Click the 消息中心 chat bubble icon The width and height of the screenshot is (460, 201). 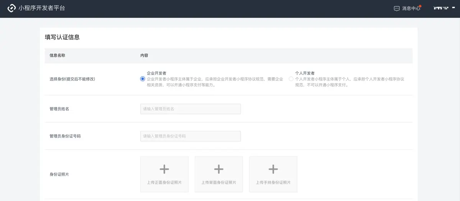(397, 8)
